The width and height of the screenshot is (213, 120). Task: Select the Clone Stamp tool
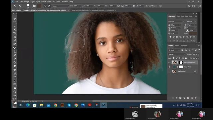[x=15, y=52]
